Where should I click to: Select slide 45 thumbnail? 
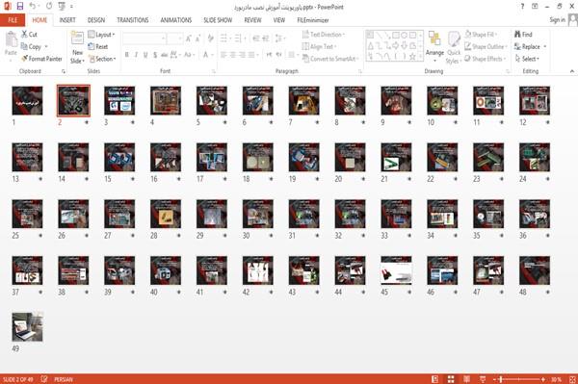click(x=396, y=270)
